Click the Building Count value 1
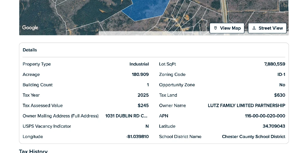Viewport: 307px width, 153px height. [x=148, y=85]
